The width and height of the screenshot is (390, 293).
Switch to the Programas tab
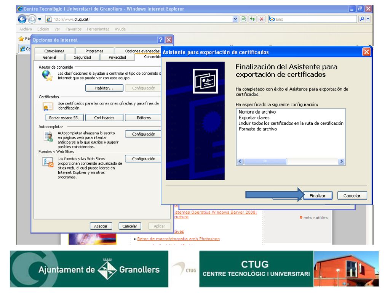pos(94,51)
